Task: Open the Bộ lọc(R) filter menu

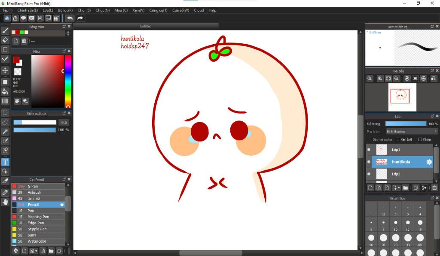Action: pos(65,10)
